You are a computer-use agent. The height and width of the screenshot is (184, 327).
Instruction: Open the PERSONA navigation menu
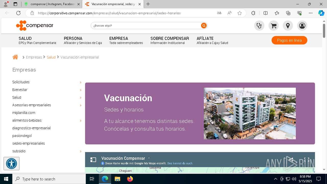pos(83,40)
